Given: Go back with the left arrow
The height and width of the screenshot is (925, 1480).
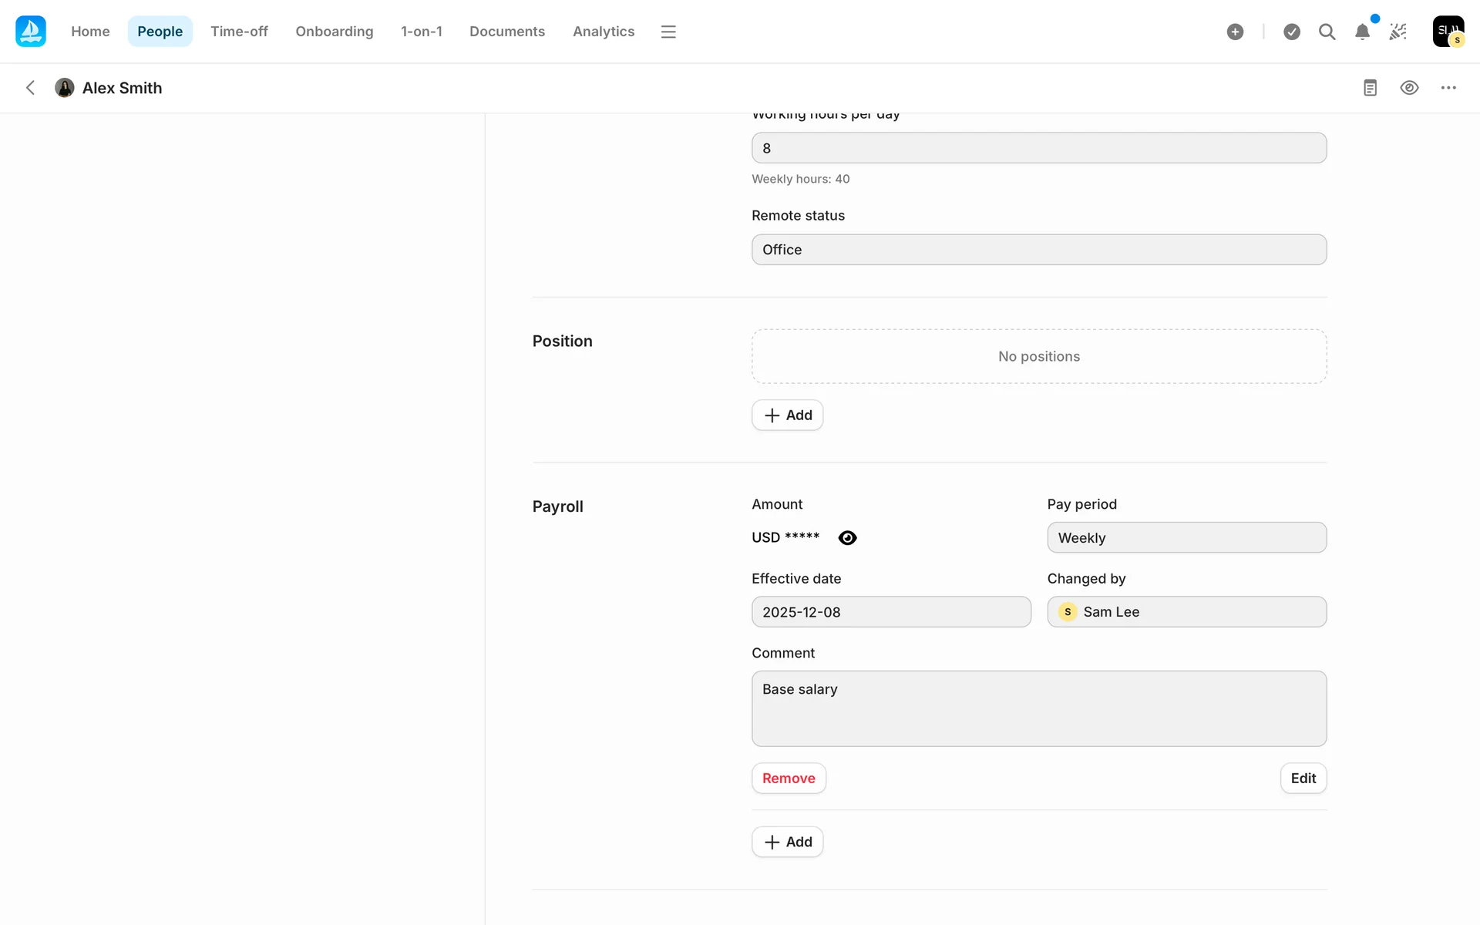Looking at the screenshot, I should coord(31,88).
